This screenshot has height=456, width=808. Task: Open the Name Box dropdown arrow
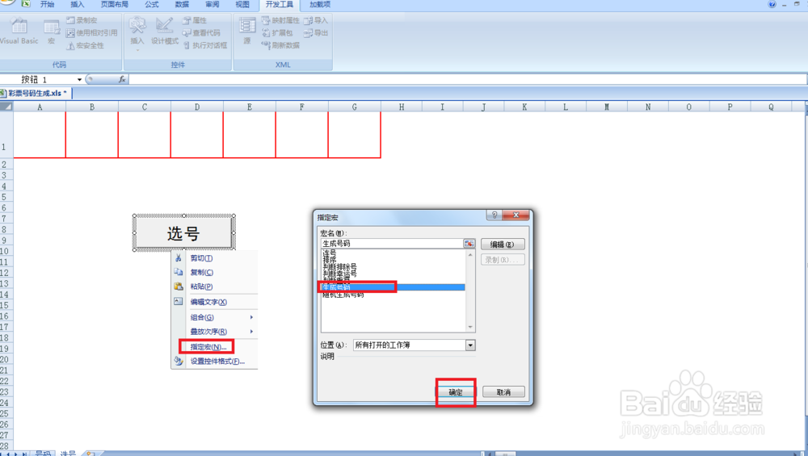click(x=79, y=79)
